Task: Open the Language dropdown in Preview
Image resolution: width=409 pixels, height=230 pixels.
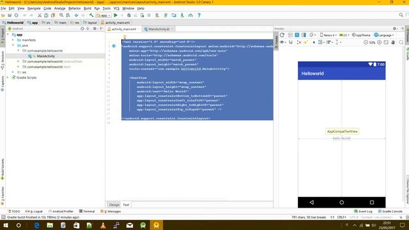Action: (x=384, y=35)
